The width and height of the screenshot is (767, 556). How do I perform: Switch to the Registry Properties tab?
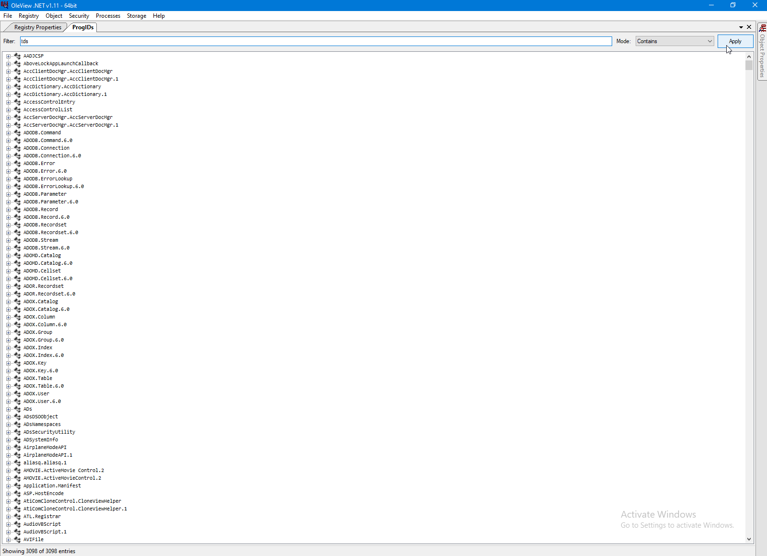click(x=37, y=27)
